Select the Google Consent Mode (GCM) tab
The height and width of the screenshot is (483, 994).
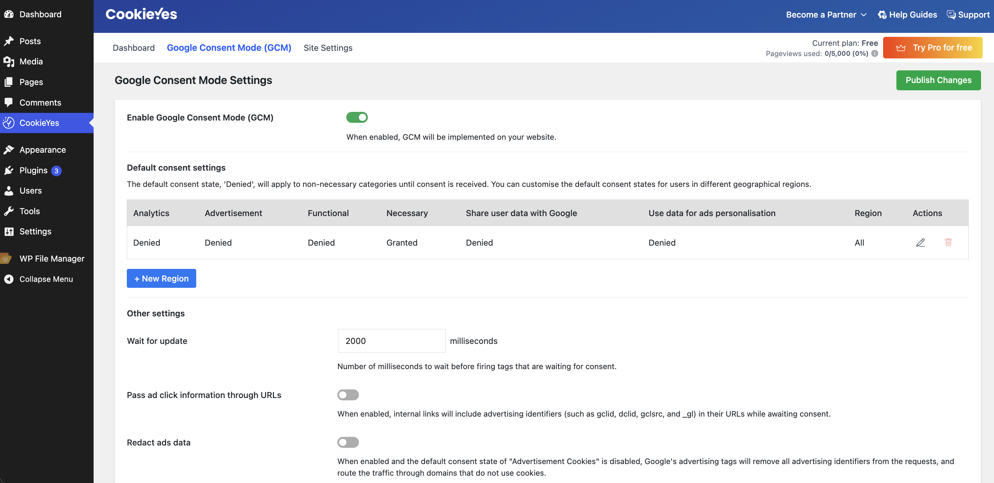[229, 48]
